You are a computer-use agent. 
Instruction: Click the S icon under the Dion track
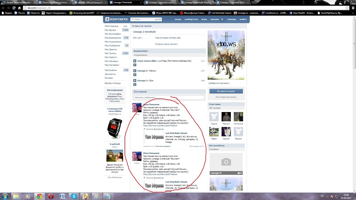click(135, 85)
